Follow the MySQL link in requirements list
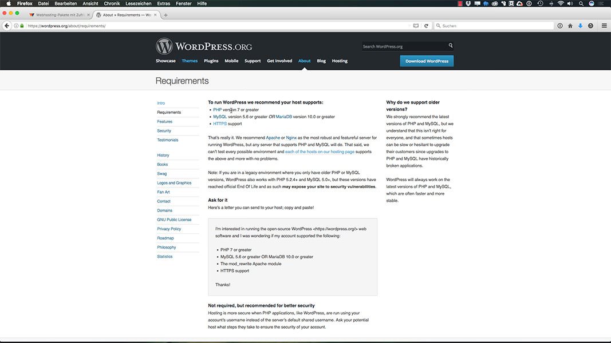Image resolution: width=611 pixels, height=343 pixels. point(220,117)
